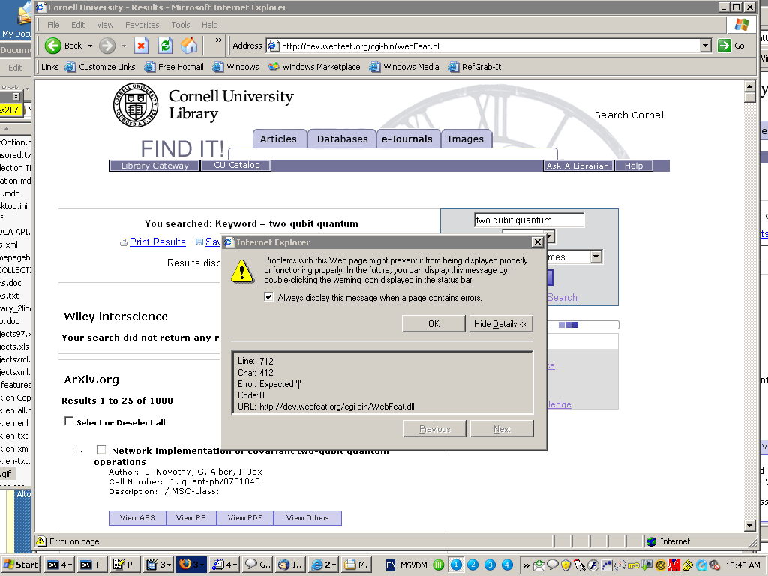Close the Internet Explorer error dialog
Viewport: 768px width, 576px height.
click(x=537, y=242)
